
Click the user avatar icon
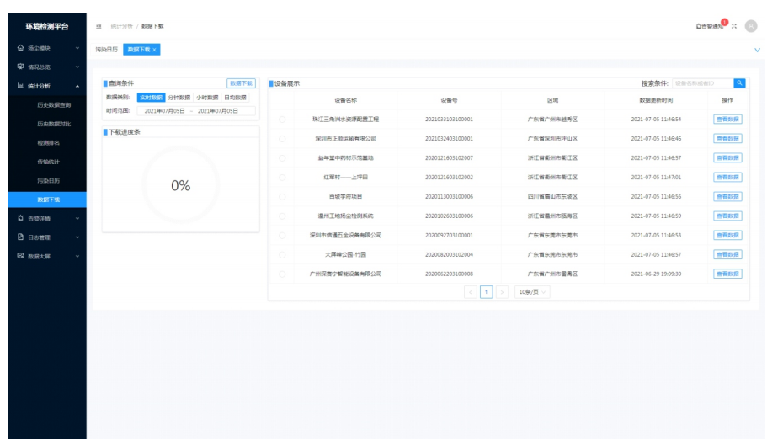751,26
